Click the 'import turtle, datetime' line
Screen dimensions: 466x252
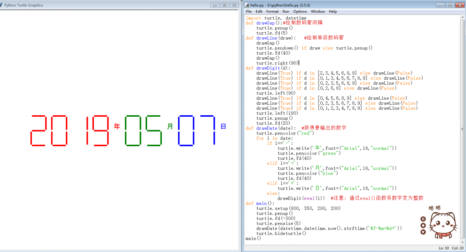click(x=276, y=18)
